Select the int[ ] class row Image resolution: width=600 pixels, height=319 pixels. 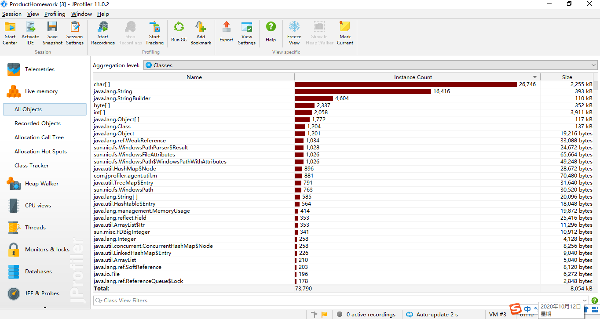pos(343,112)
